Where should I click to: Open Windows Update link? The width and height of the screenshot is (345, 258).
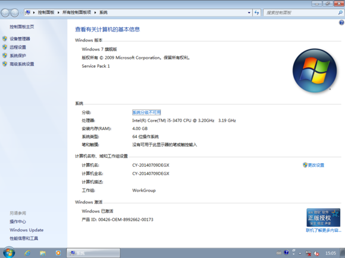point(26,230)
